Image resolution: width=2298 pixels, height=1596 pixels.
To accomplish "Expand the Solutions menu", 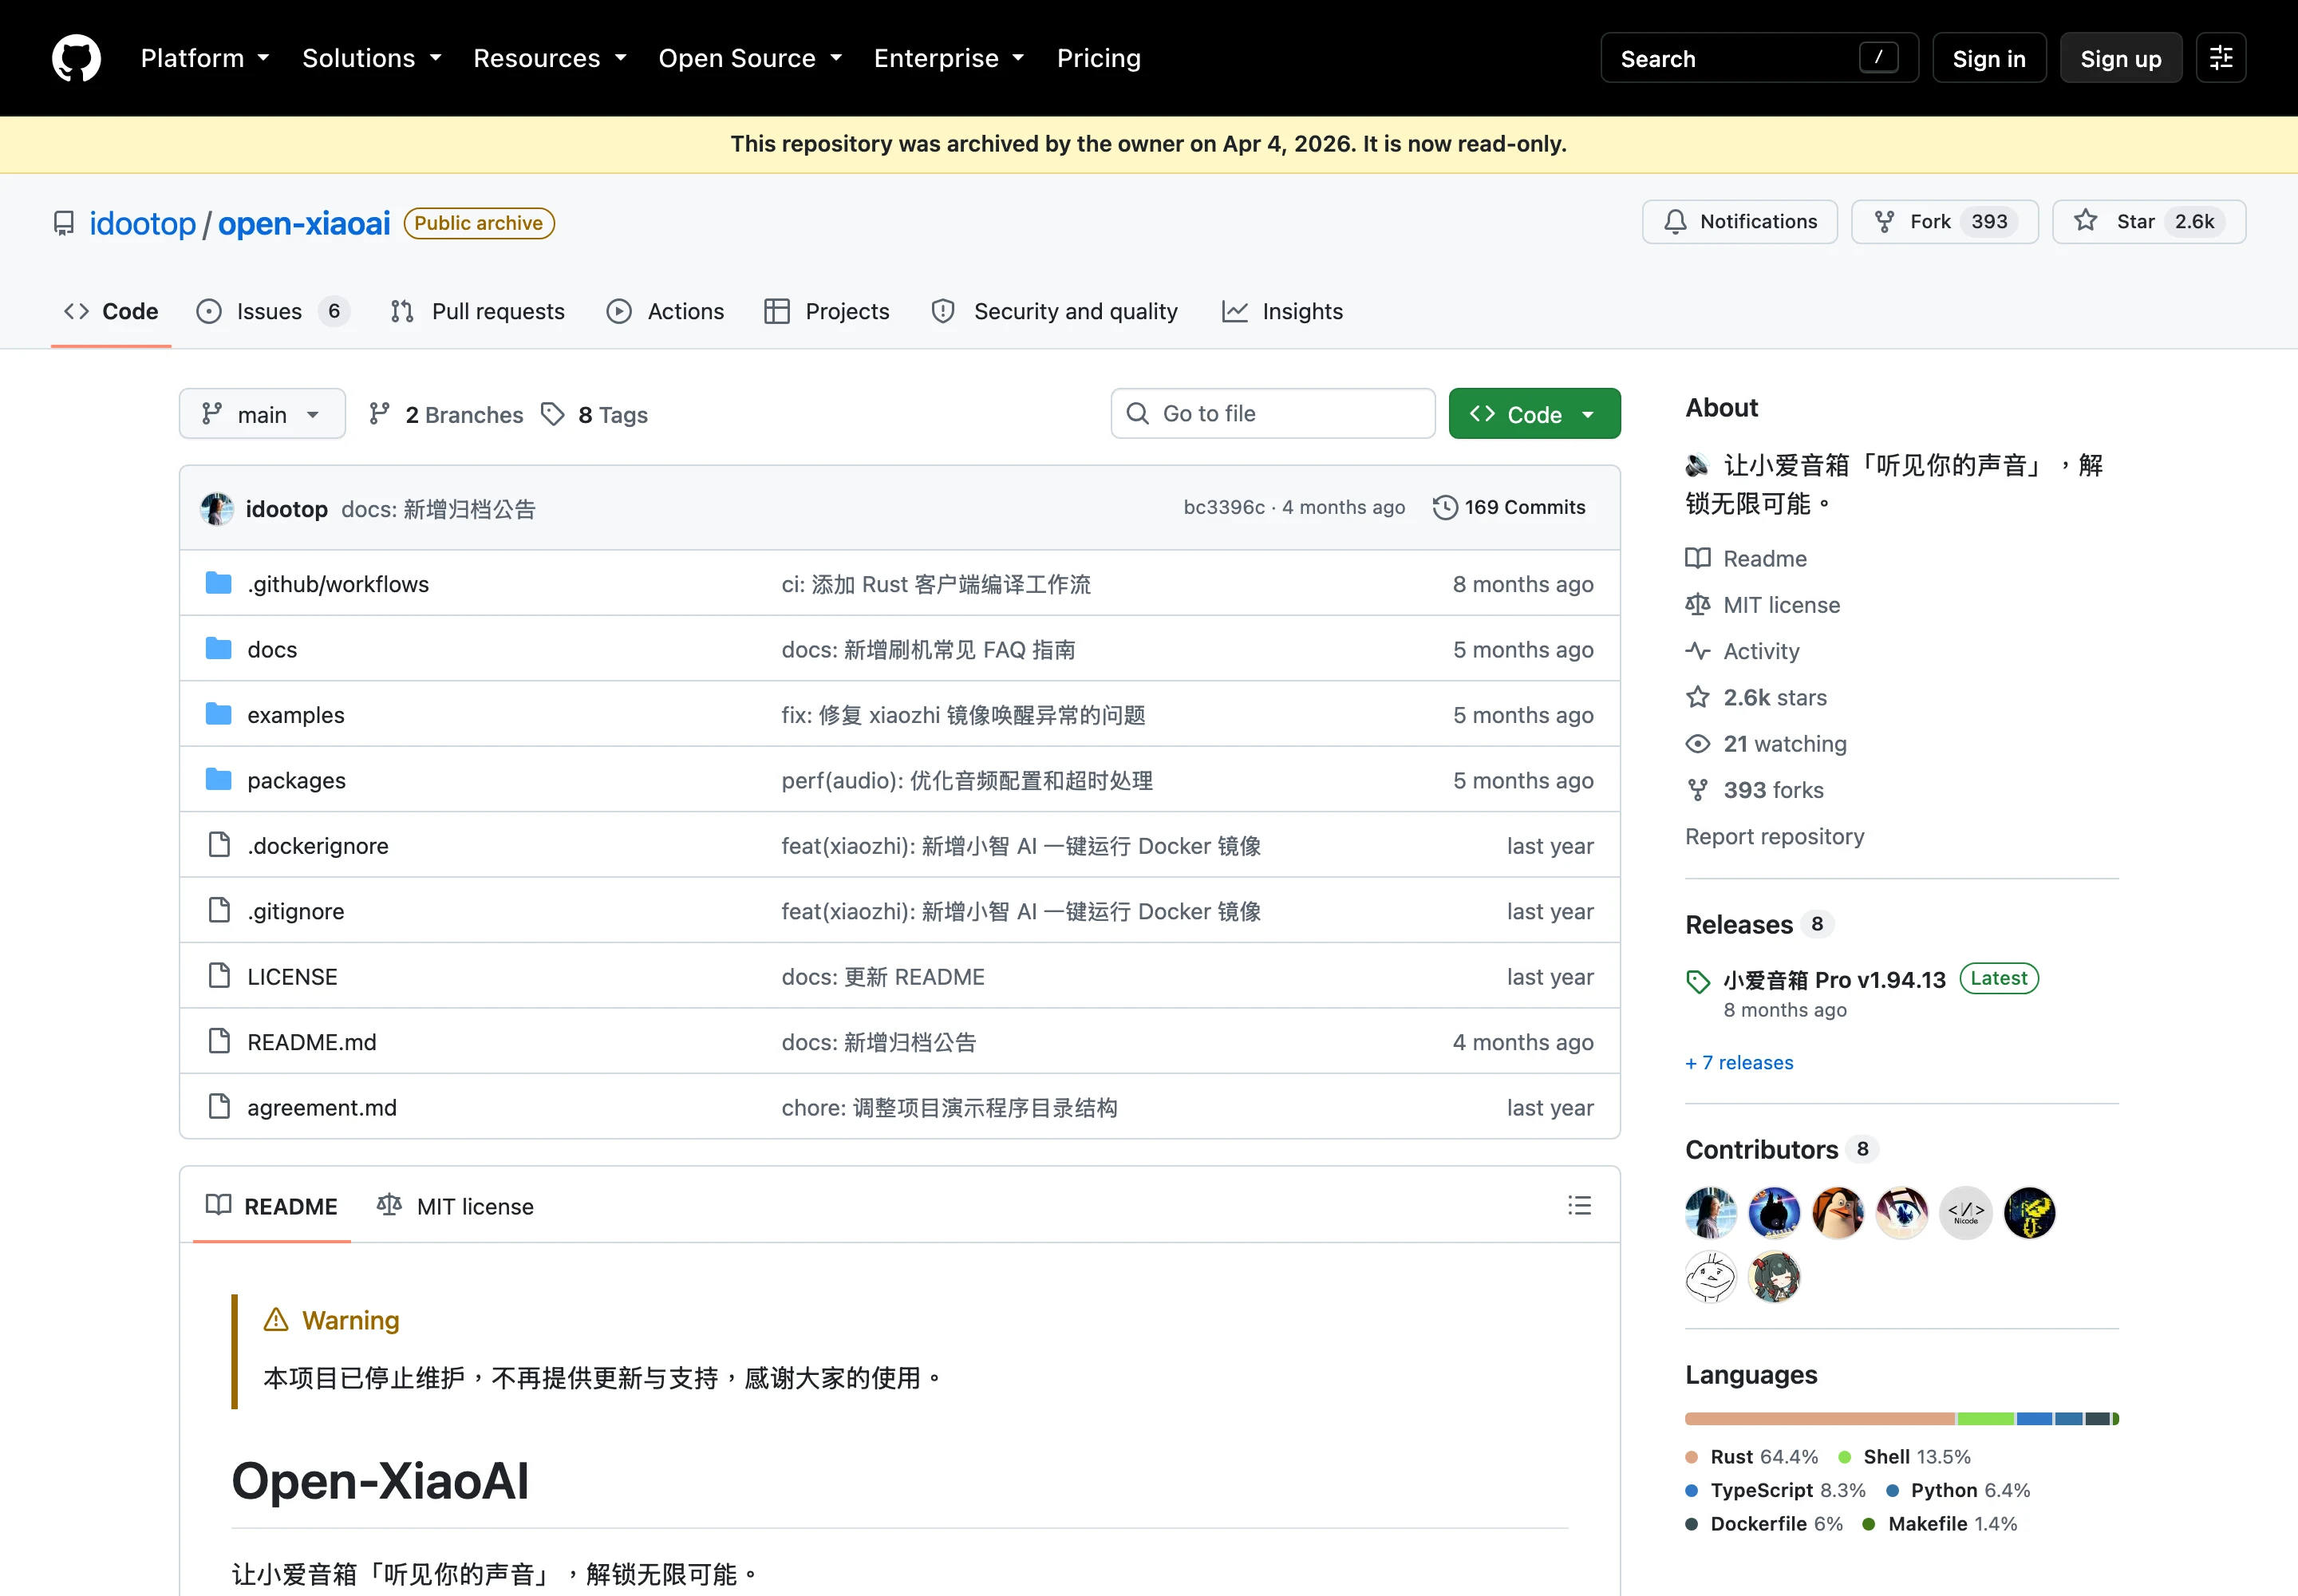I will [372, 58].
